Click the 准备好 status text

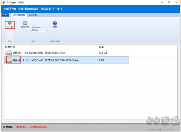pos(9,127)
